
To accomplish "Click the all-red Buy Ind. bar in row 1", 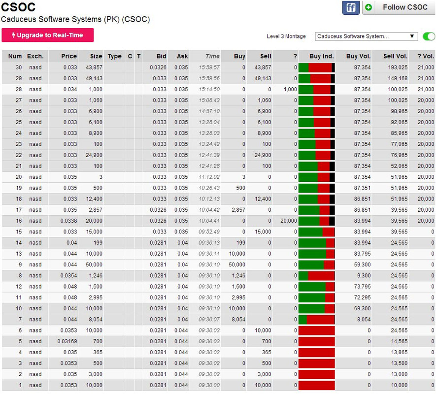I will click(x=317, y=385).
